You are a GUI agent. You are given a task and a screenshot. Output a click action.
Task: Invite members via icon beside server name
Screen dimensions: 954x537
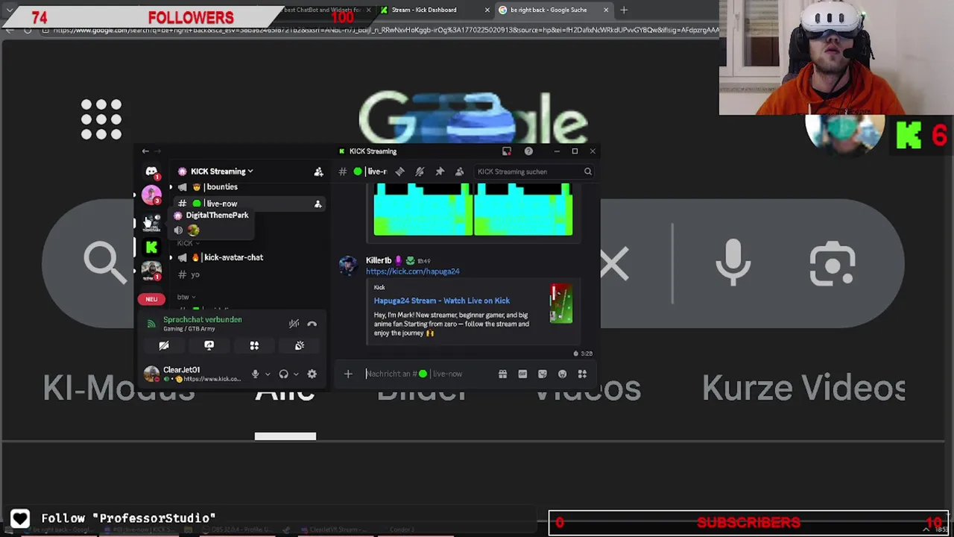click(x=318, y=172)
